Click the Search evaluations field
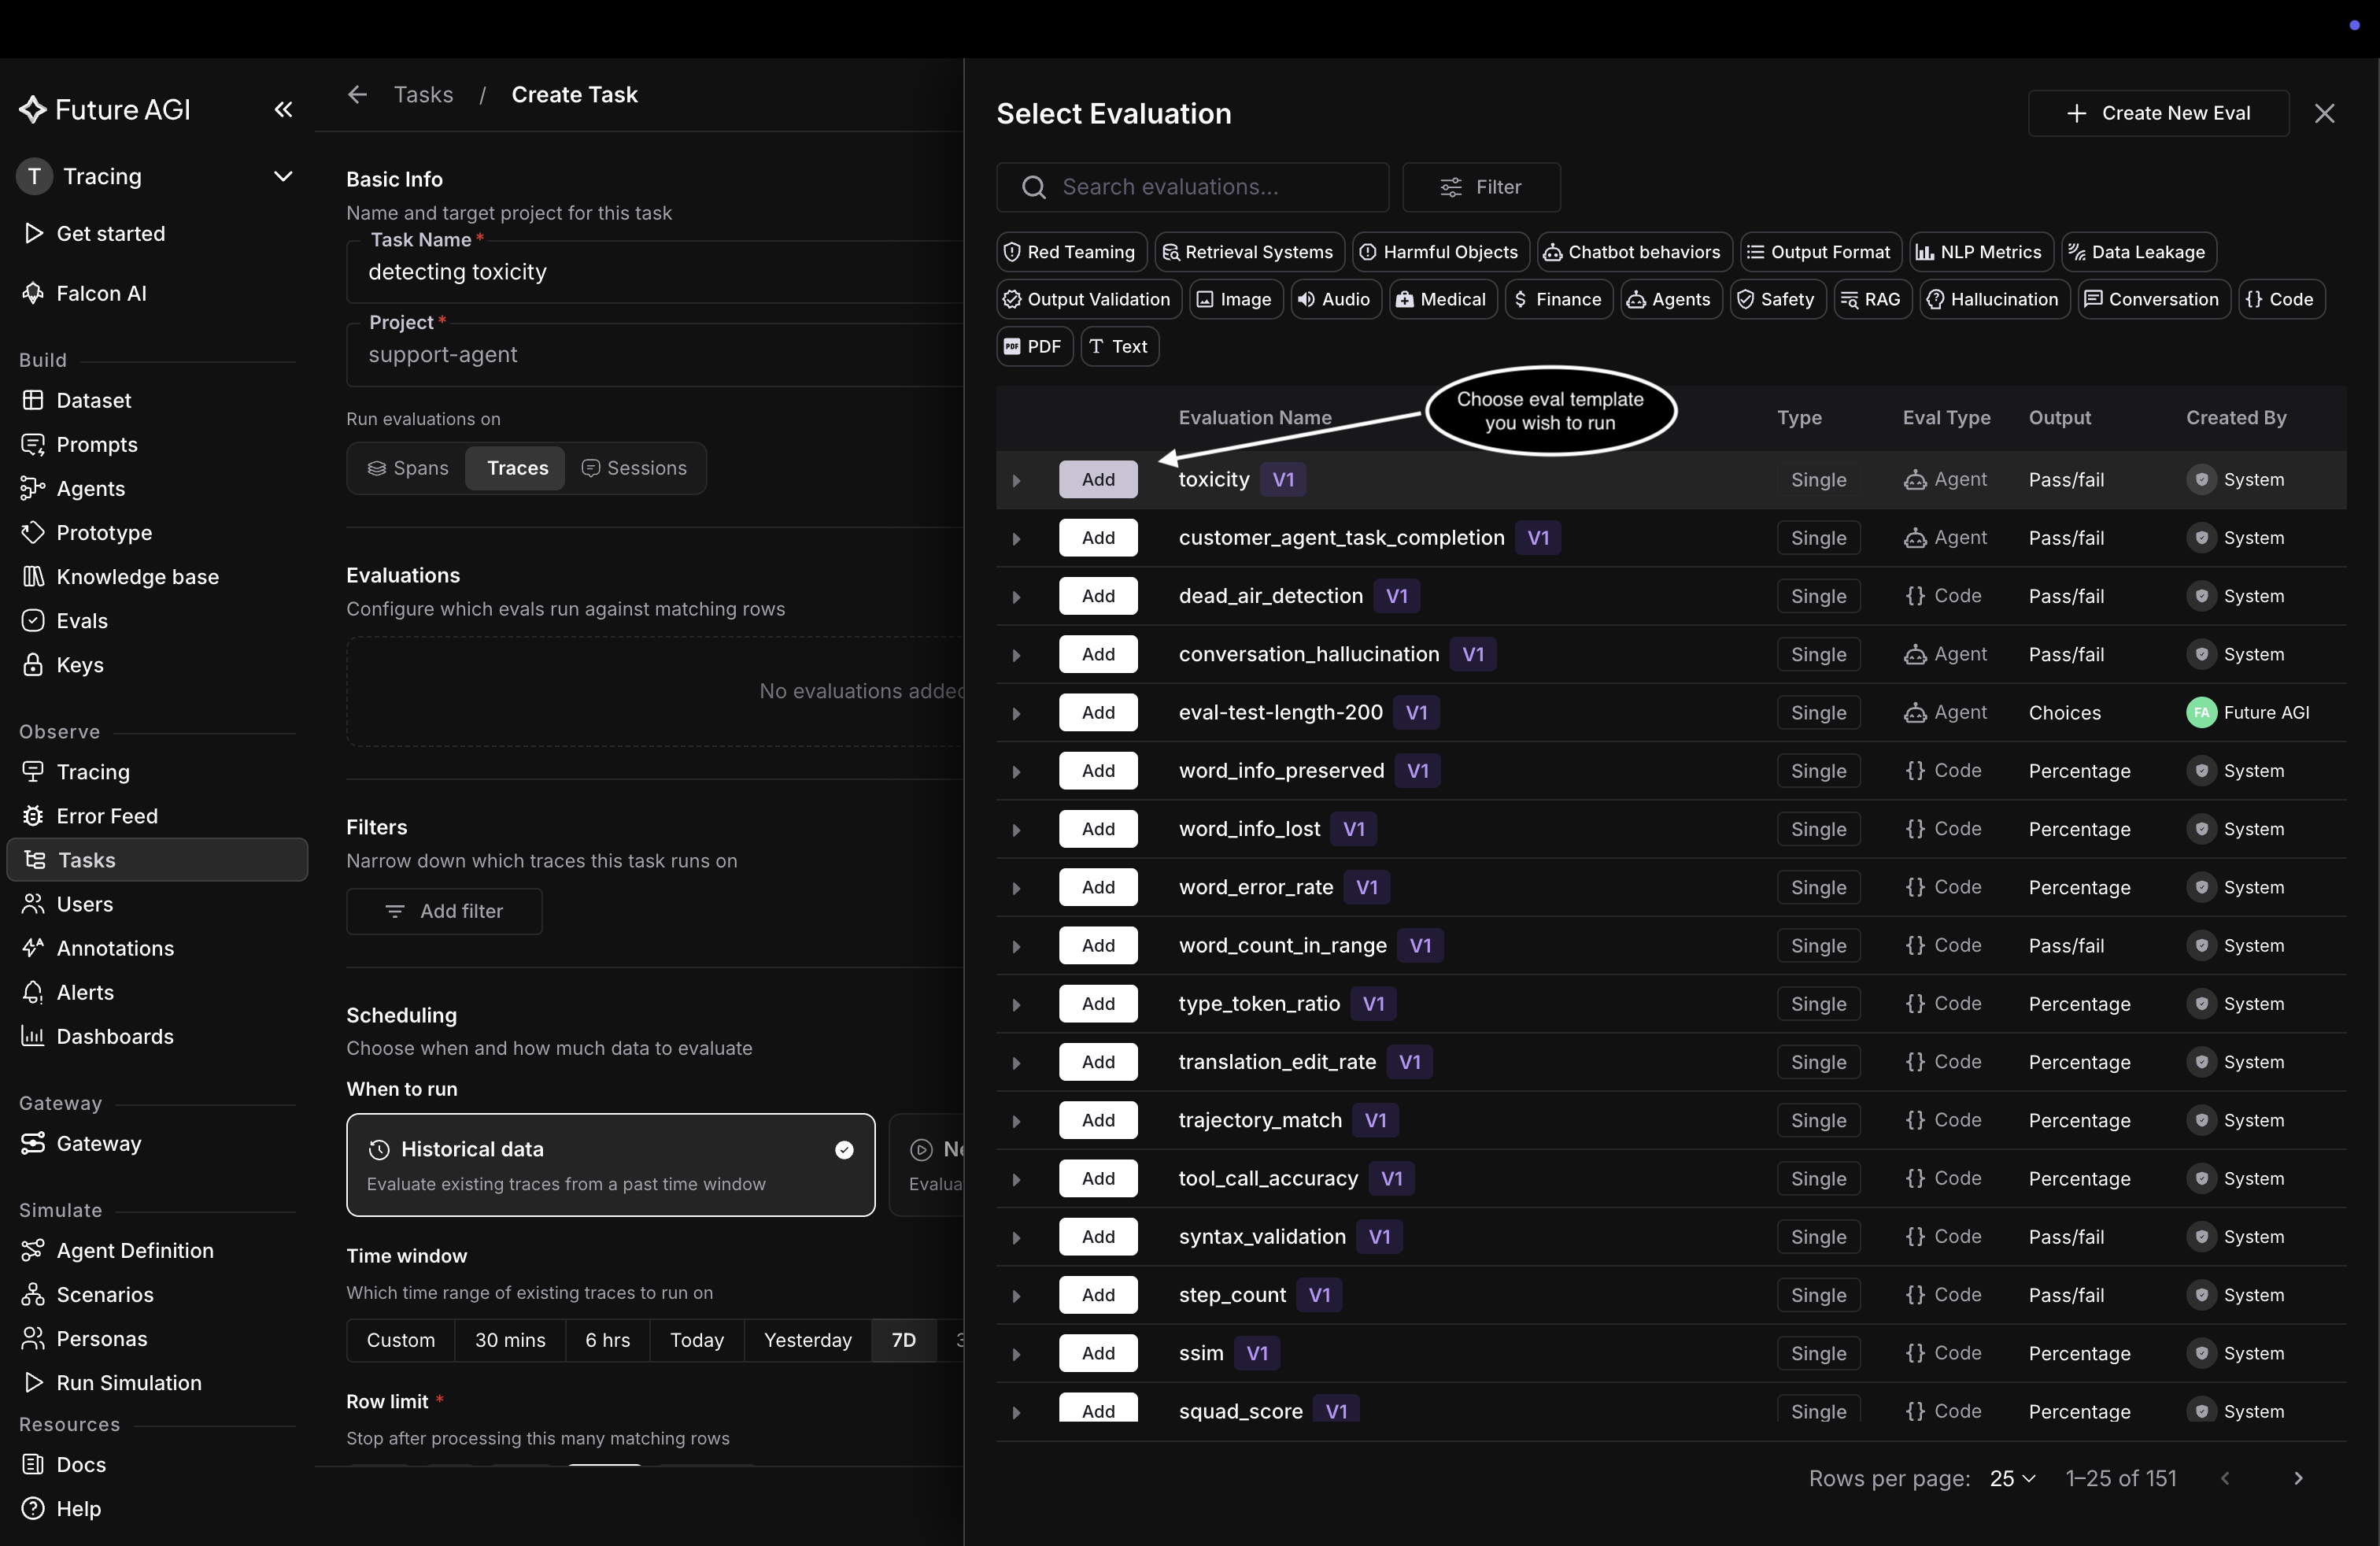Image resolution: width=2380 pixels, height=1546 pixels. click(x=1192, y=187)
